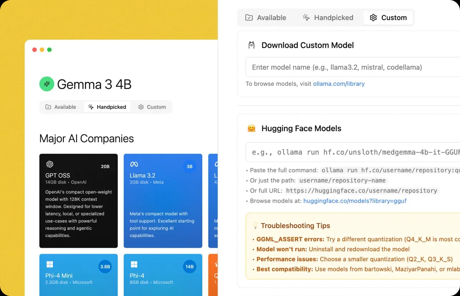The width and height of the screenshot is (460, 296).
Task: Click the 14B badge on Phi-4 card
Action: coord(189,266)
